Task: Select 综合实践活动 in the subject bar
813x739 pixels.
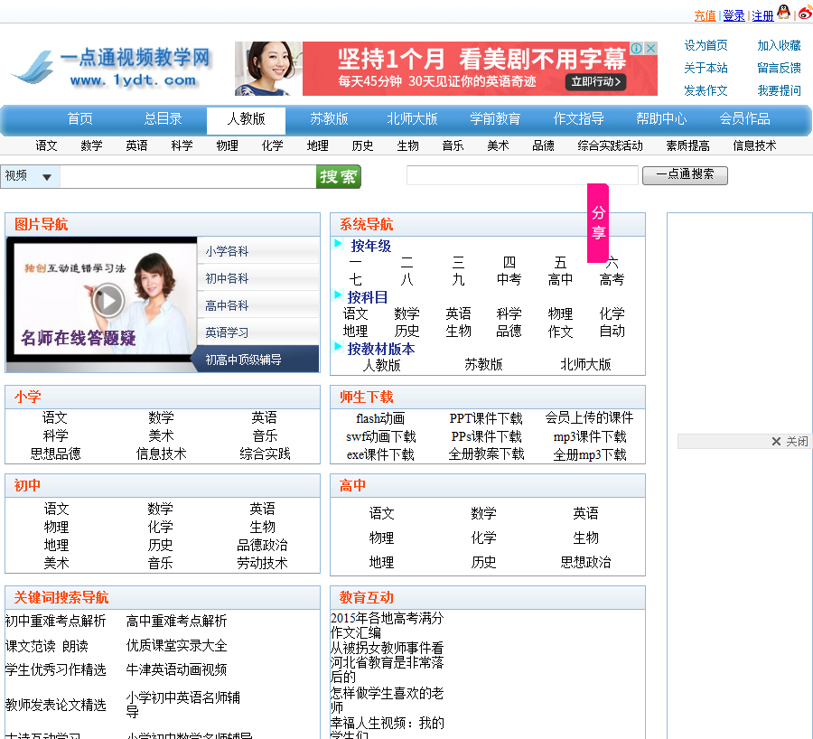Action: 610,145
